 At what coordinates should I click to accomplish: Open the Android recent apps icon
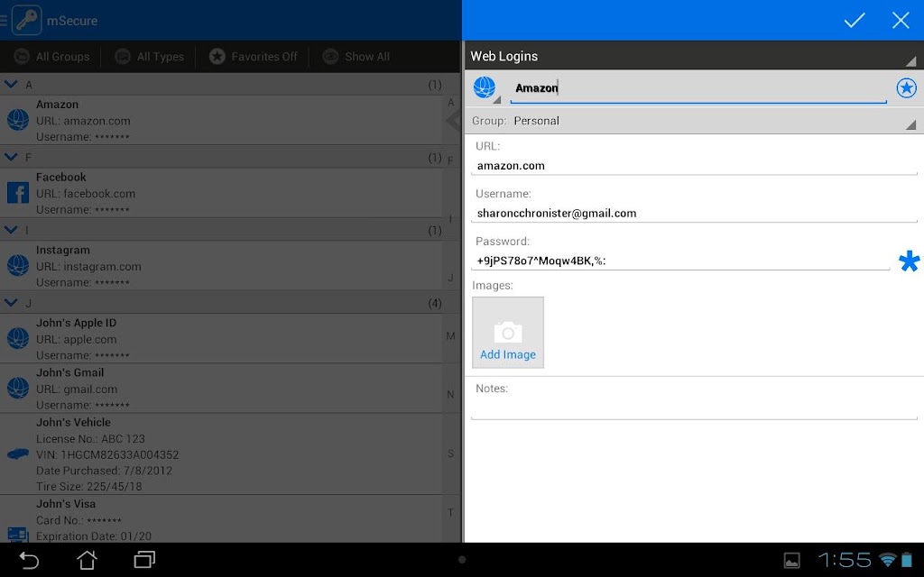144,560
